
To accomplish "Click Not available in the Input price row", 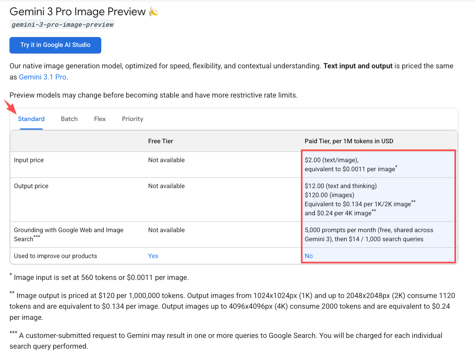I will point(166,160).
